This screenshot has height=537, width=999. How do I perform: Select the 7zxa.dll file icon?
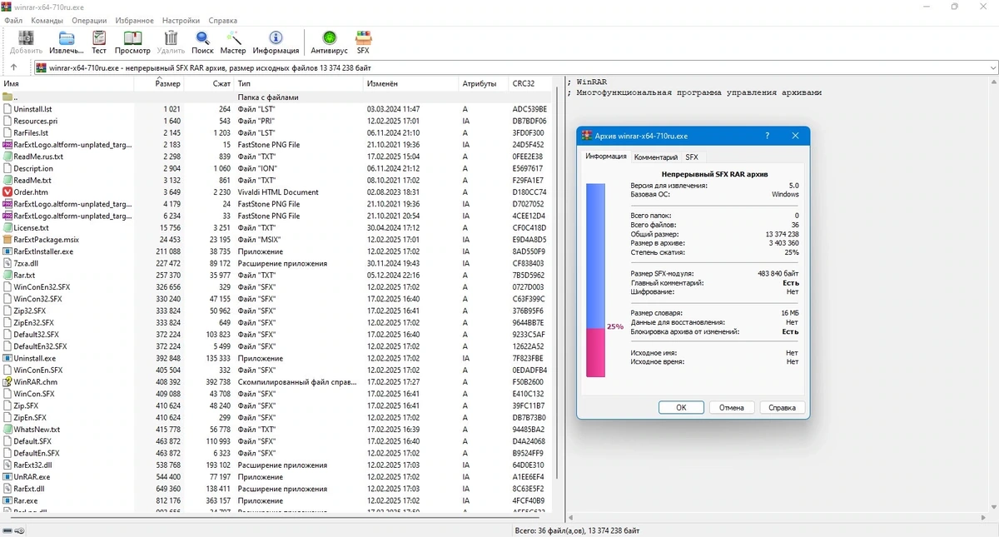[x=7, y=263]
